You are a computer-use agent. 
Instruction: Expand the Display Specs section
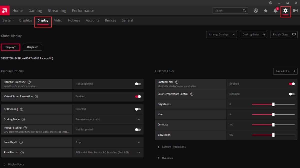click(14, 165)
